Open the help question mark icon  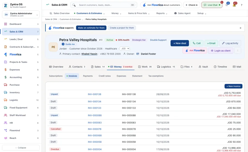242,5
